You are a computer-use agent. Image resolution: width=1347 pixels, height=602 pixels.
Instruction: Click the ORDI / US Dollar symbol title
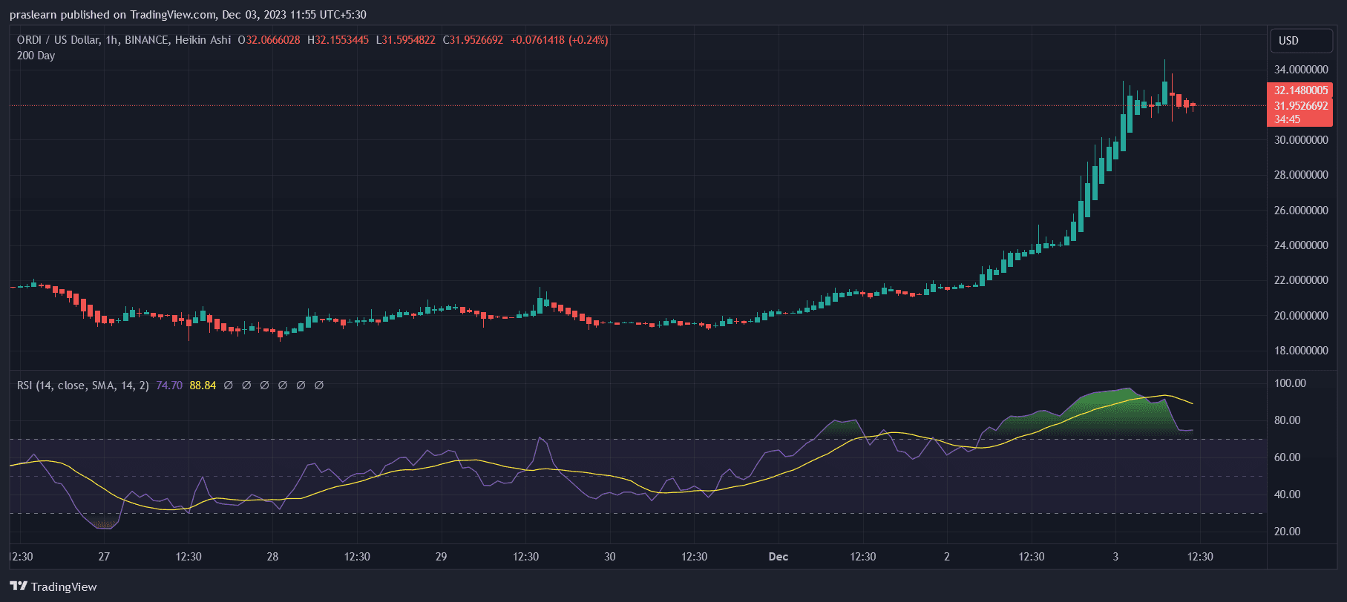pyautogui.click(x=58, y=40)
